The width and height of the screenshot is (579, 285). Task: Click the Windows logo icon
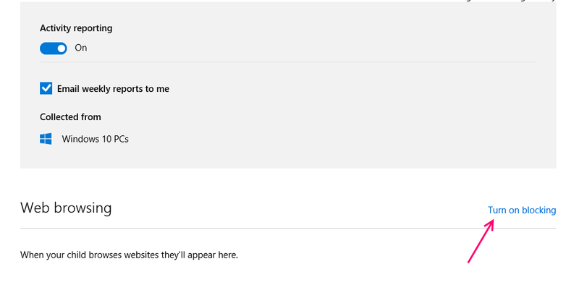click(46, 139)
